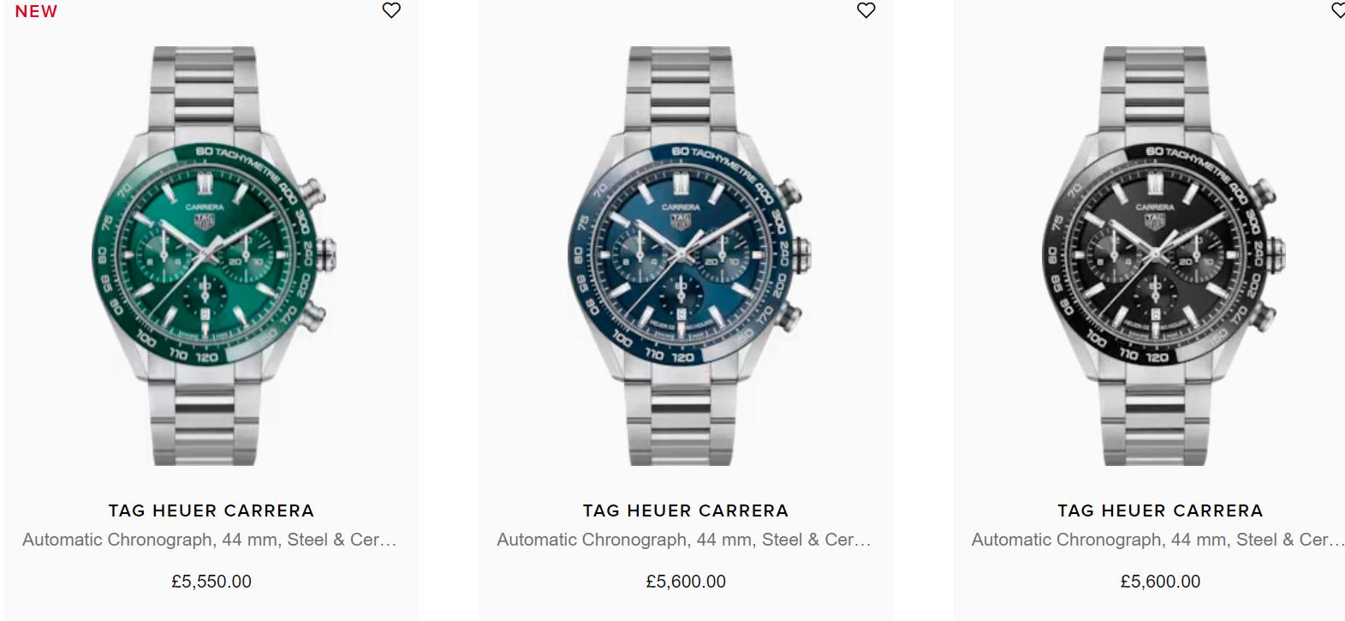Open the description text under green watch
This screenshot has height=621, width=1345.
coord(210,540)
